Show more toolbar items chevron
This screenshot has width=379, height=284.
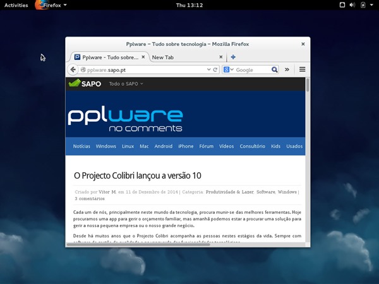click(x=287, y=69)
